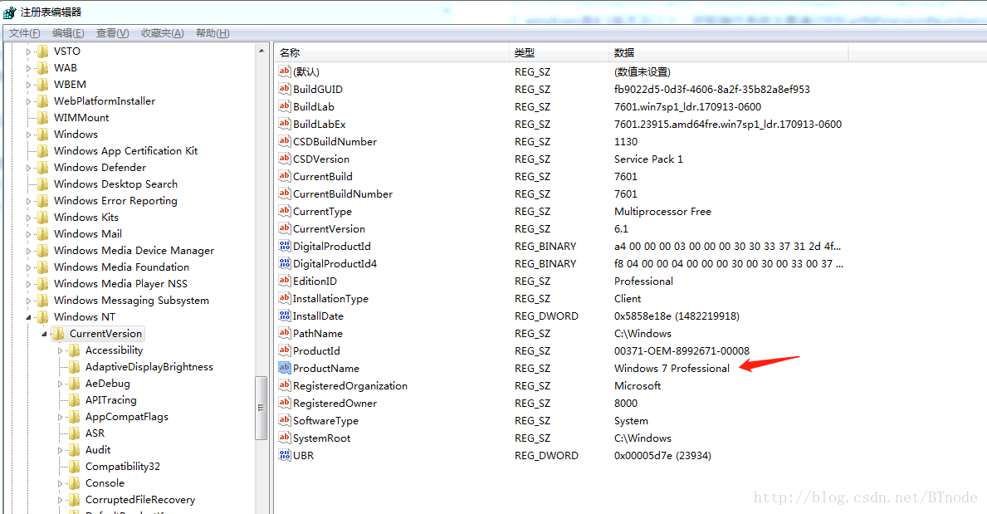Select the RegisteredOrganization value name
987x514 pixels.
pyautogui.click(x=350, y=385)
